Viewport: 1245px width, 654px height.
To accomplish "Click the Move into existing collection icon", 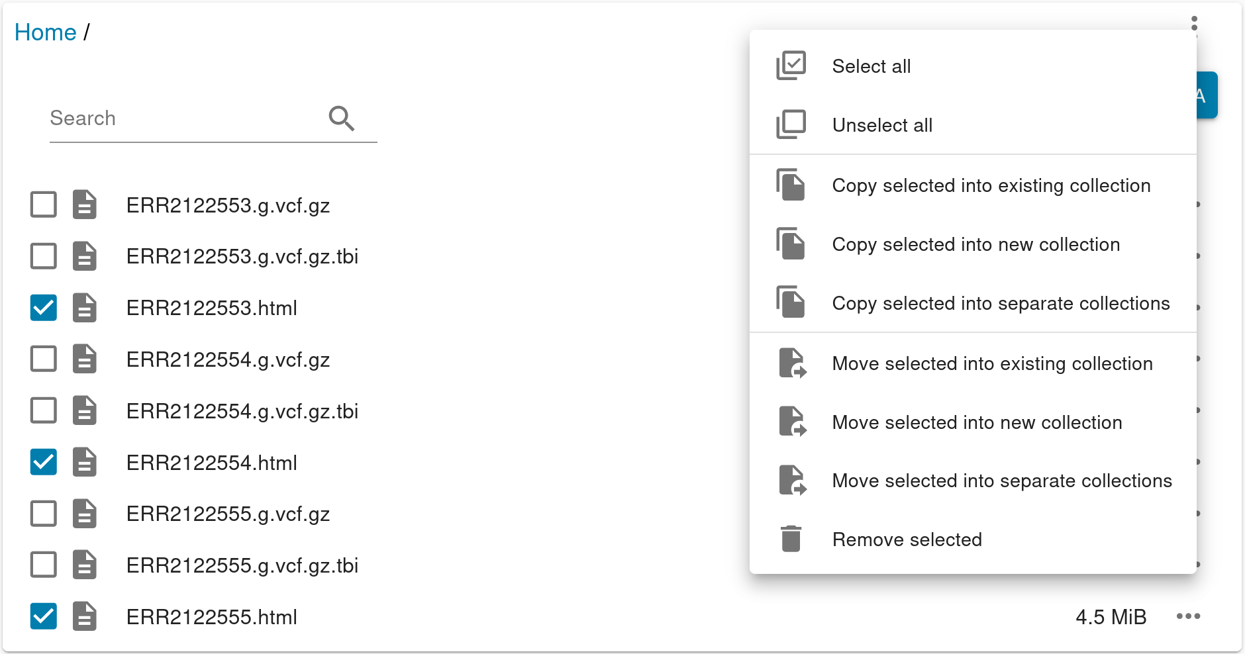I will pos(792,363).
